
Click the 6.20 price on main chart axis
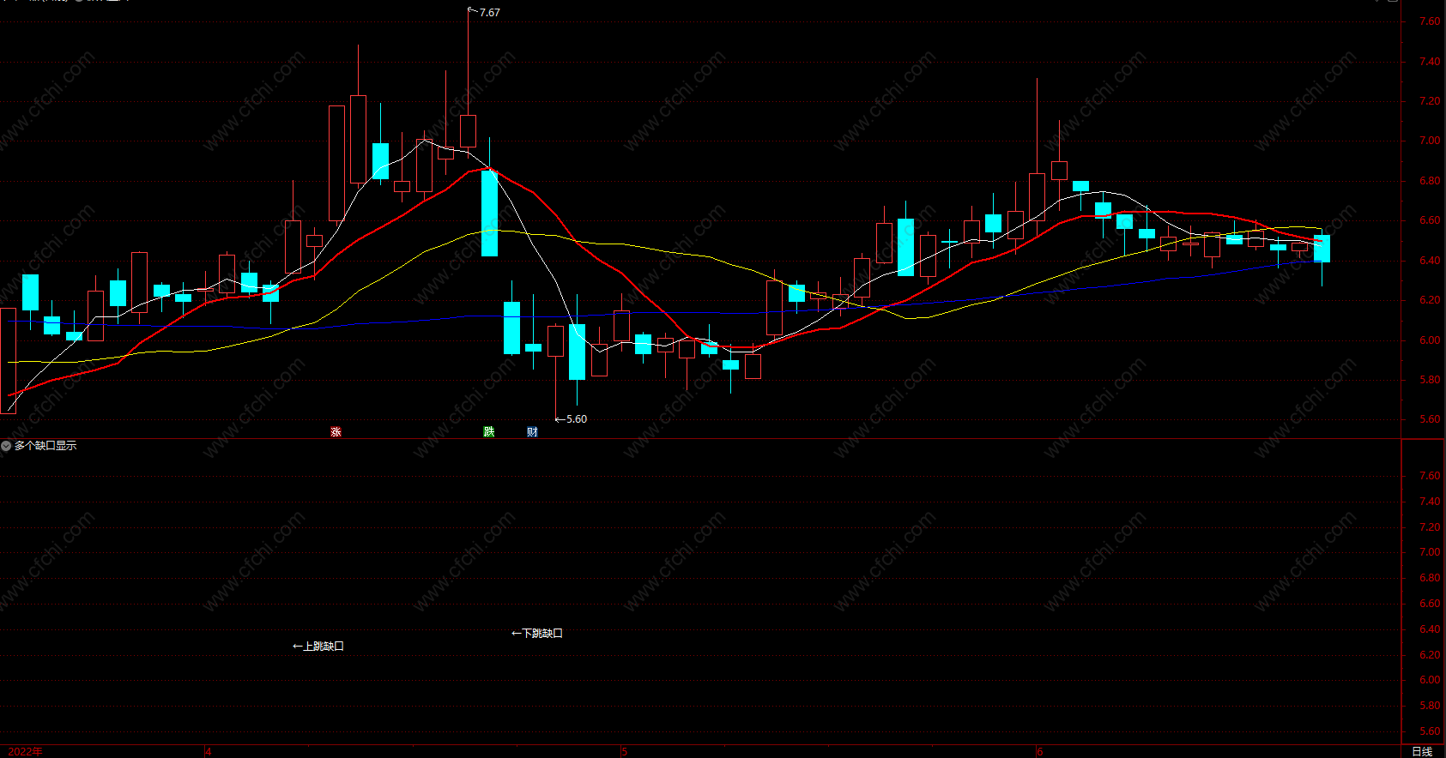(x=1430, y=300)
